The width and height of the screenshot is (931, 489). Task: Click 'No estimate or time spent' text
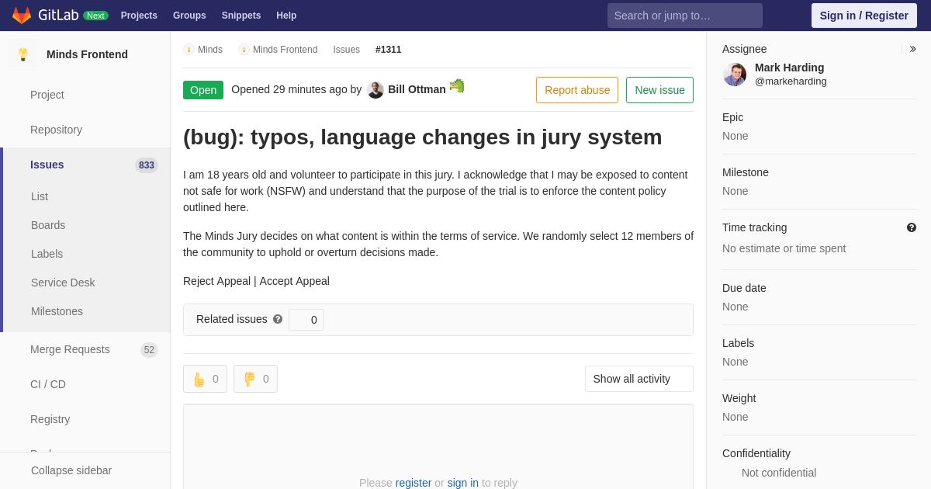784,248
